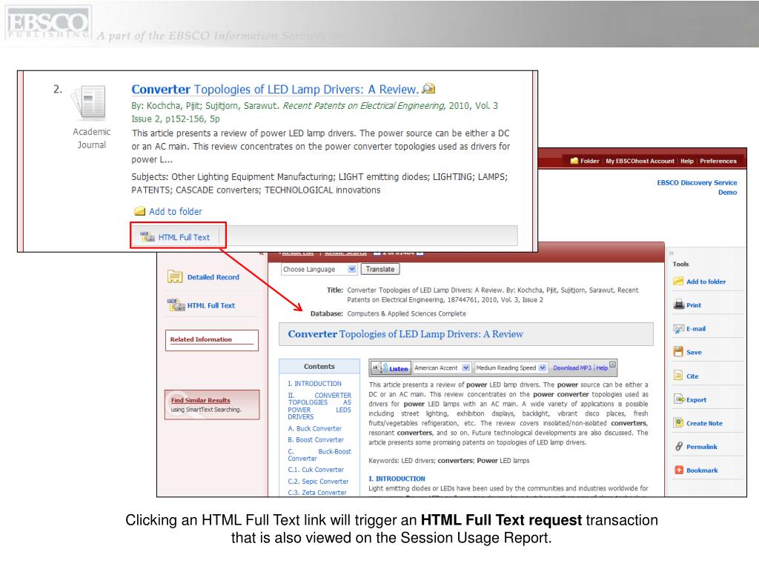759x569 pixels.
Task: Click the Cite page icon
Action: pyautogui.click(x=678, y=376)
